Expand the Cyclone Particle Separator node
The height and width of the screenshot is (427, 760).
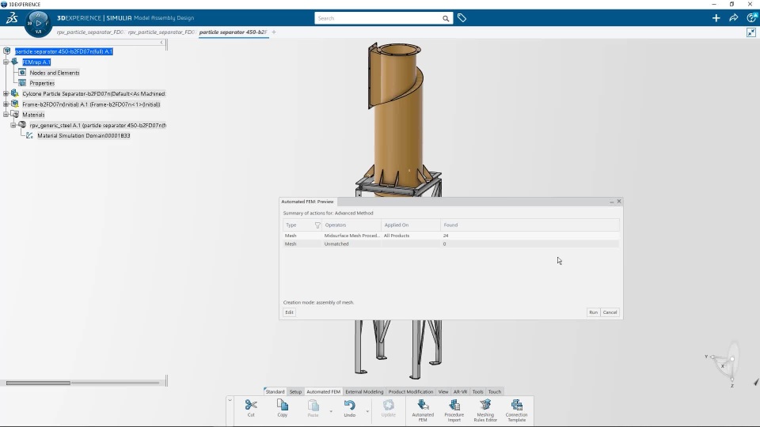click(x=6, y=93)
